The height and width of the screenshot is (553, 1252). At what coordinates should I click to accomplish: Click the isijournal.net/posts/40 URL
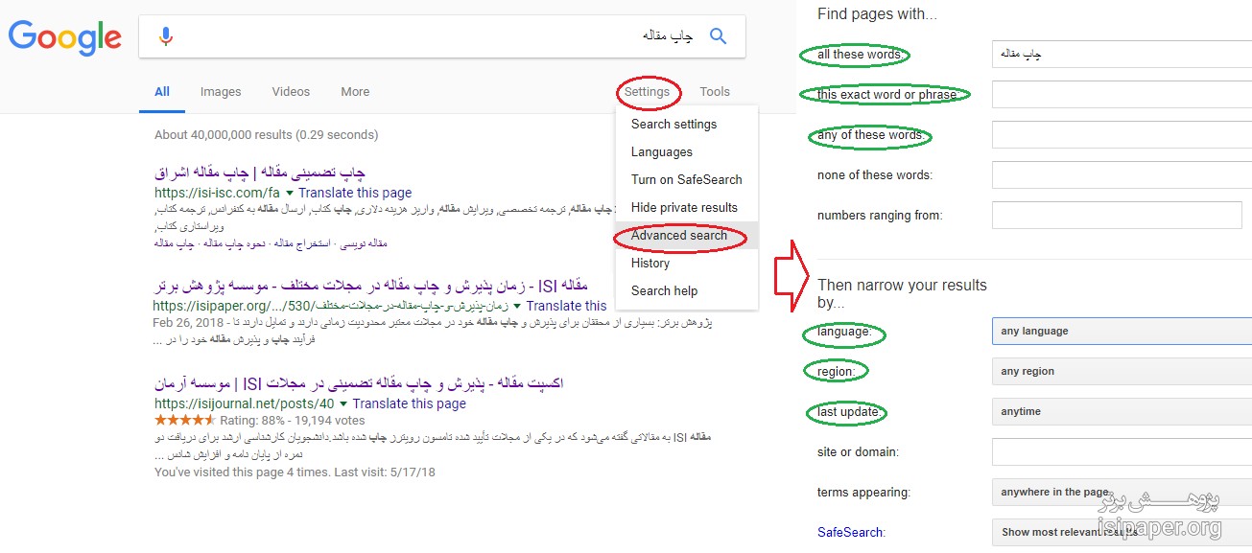tap(245, 403)
